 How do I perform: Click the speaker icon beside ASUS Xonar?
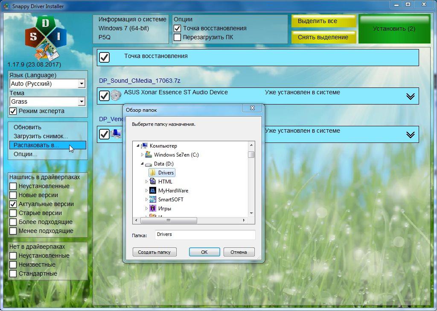point(116,96)
